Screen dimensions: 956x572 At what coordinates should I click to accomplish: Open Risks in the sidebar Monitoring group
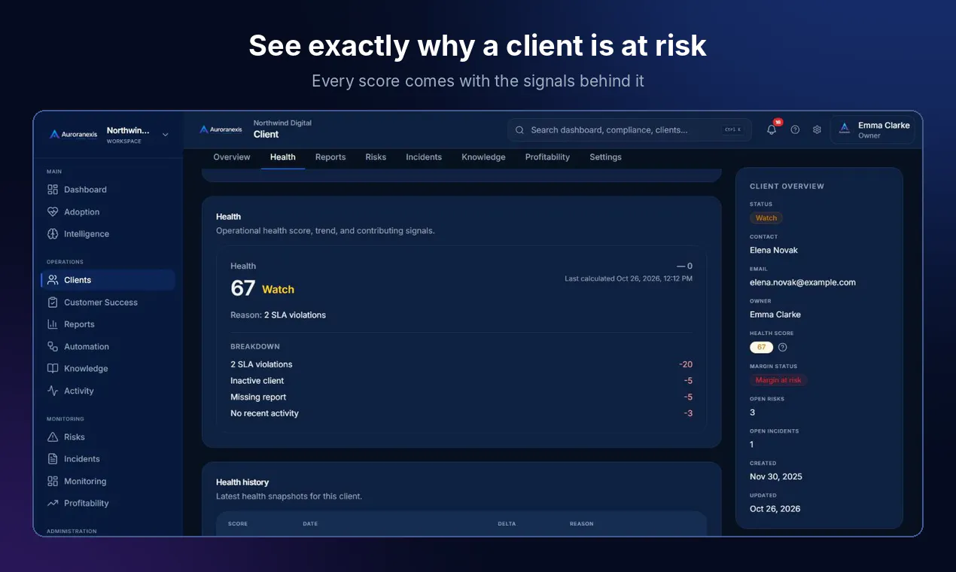pyautogui.click(x=108, y=437)
